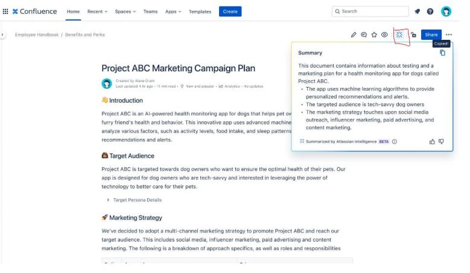Expand the Recent dropdown menu
Screen dimensions: 470x273
pos(97,11)
